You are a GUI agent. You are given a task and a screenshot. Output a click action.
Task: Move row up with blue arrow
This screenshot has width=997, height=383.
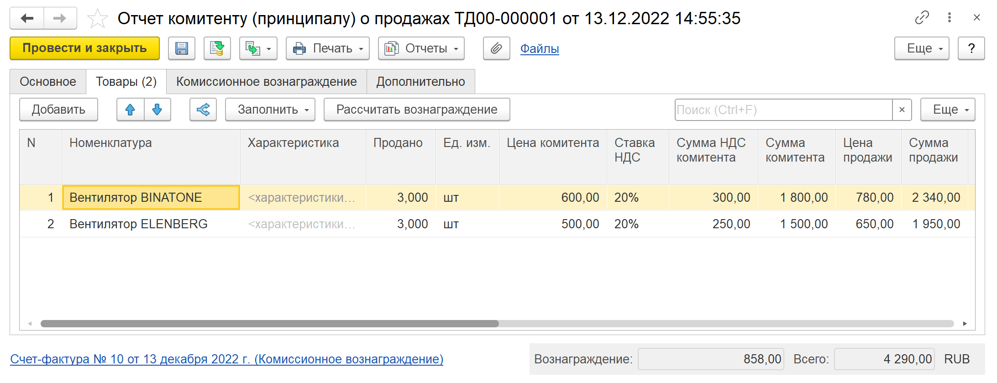tap(130, 110)
